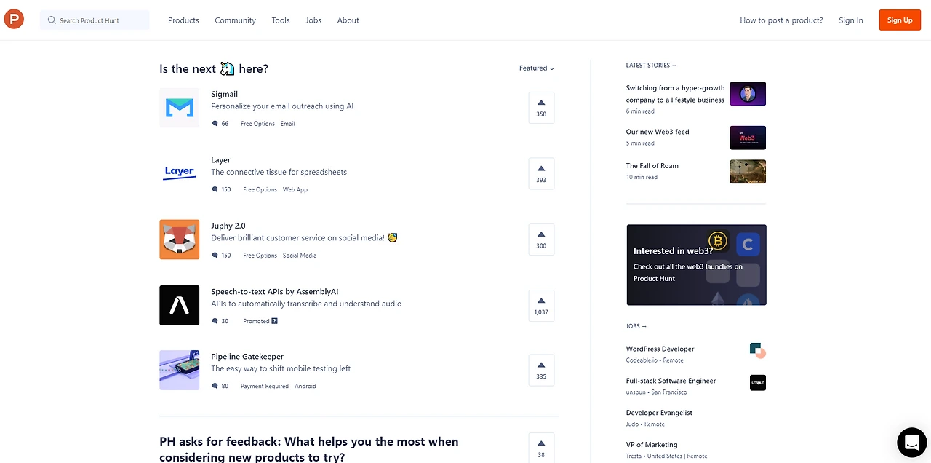The width and height of the screenshot is (931, 463).
Task: Open the 'Interested in web3?' banner
Action: click(696, 265)
